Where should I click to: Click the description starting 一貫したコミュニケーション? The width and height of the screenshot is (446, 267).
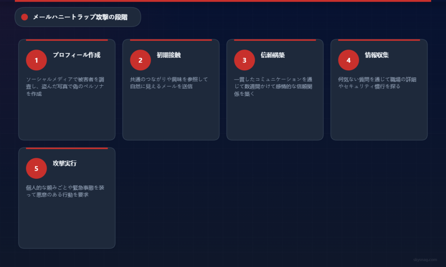pos(273,87)
